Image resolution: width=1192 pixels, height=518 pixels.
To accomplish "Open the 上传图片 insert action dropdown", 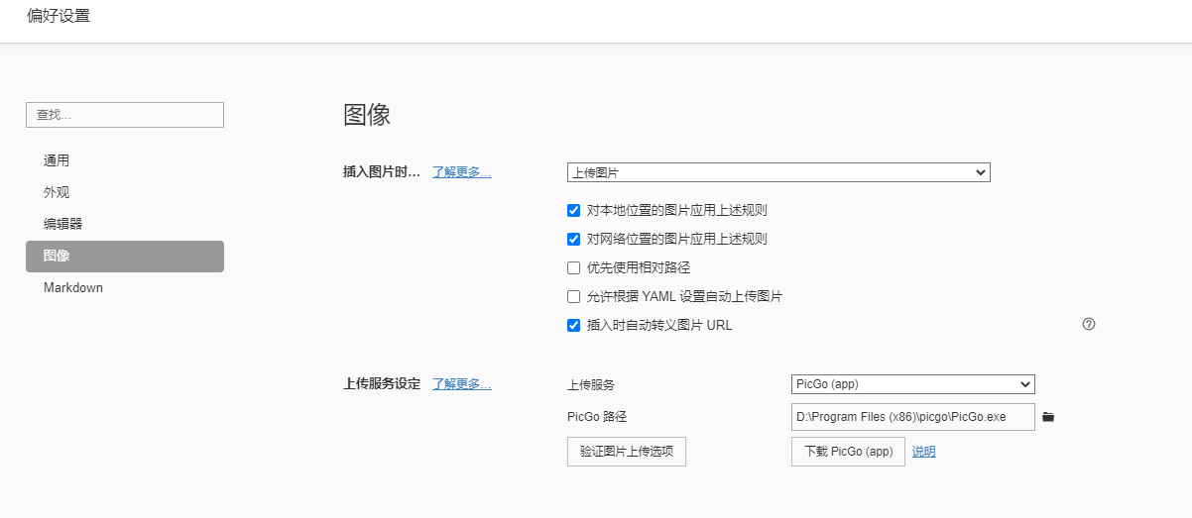I will coord(778,172).
